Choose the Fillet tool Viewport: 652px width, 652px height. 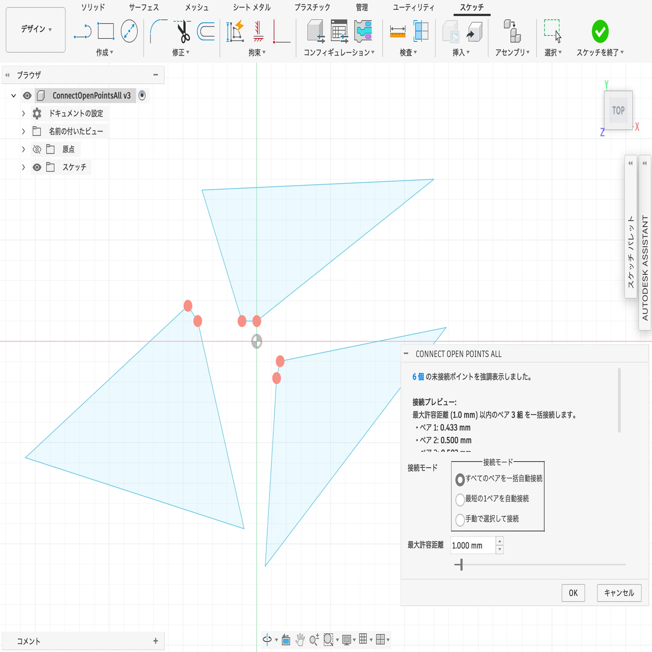(x=158, y=31)
